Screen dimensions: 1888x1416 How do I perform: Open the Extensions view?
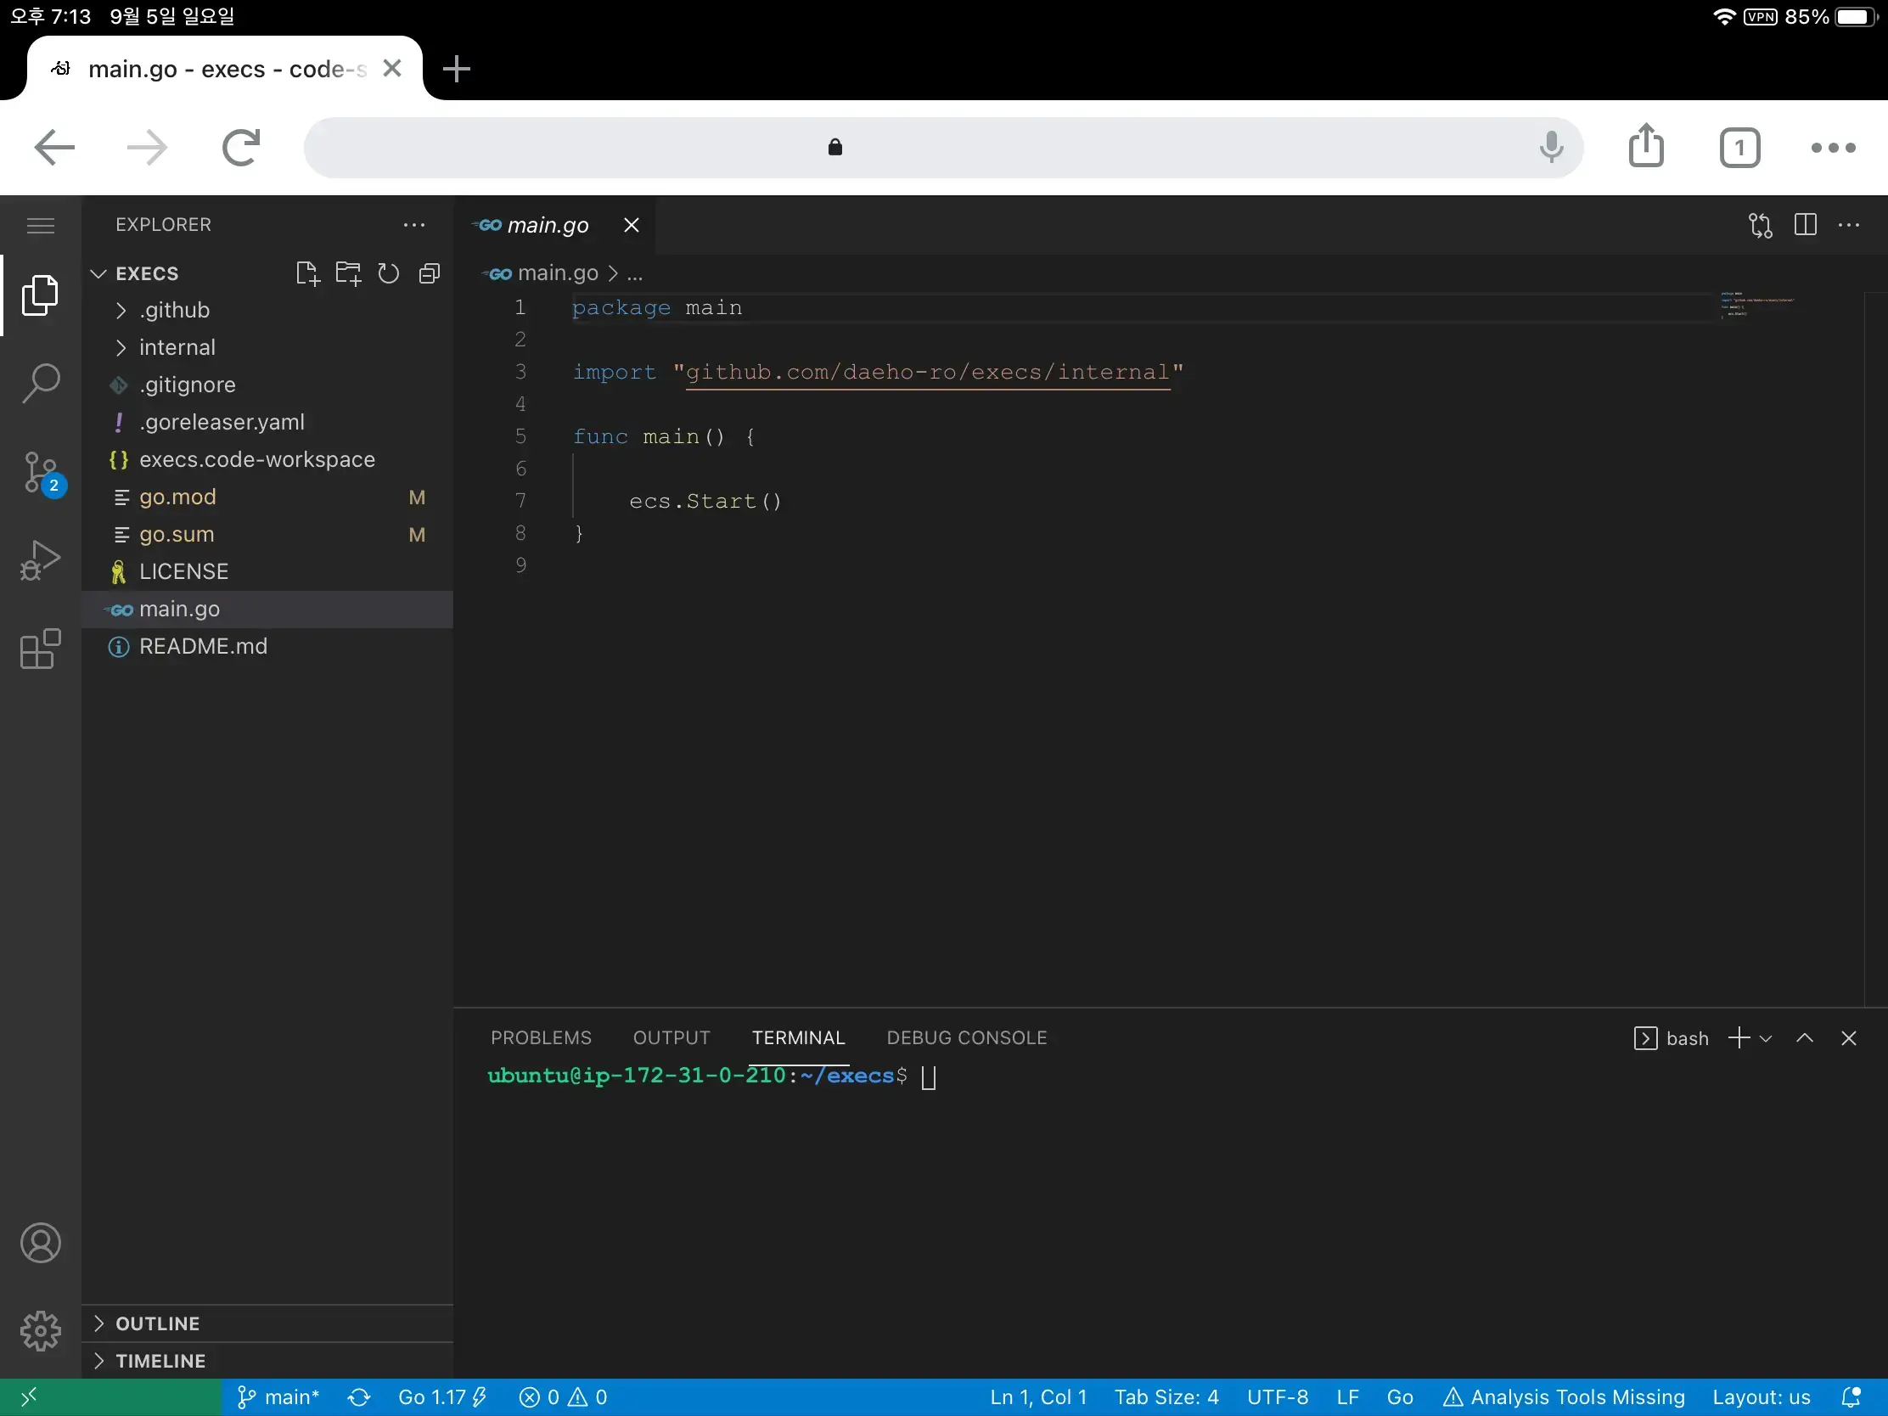coord(40,649)
